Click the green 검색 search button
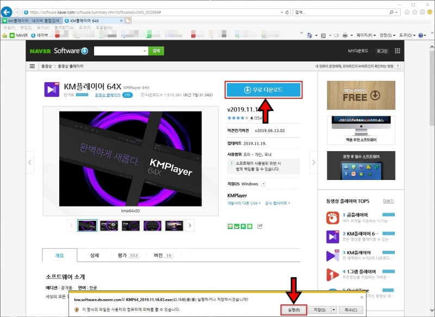 tap(156, 51)
